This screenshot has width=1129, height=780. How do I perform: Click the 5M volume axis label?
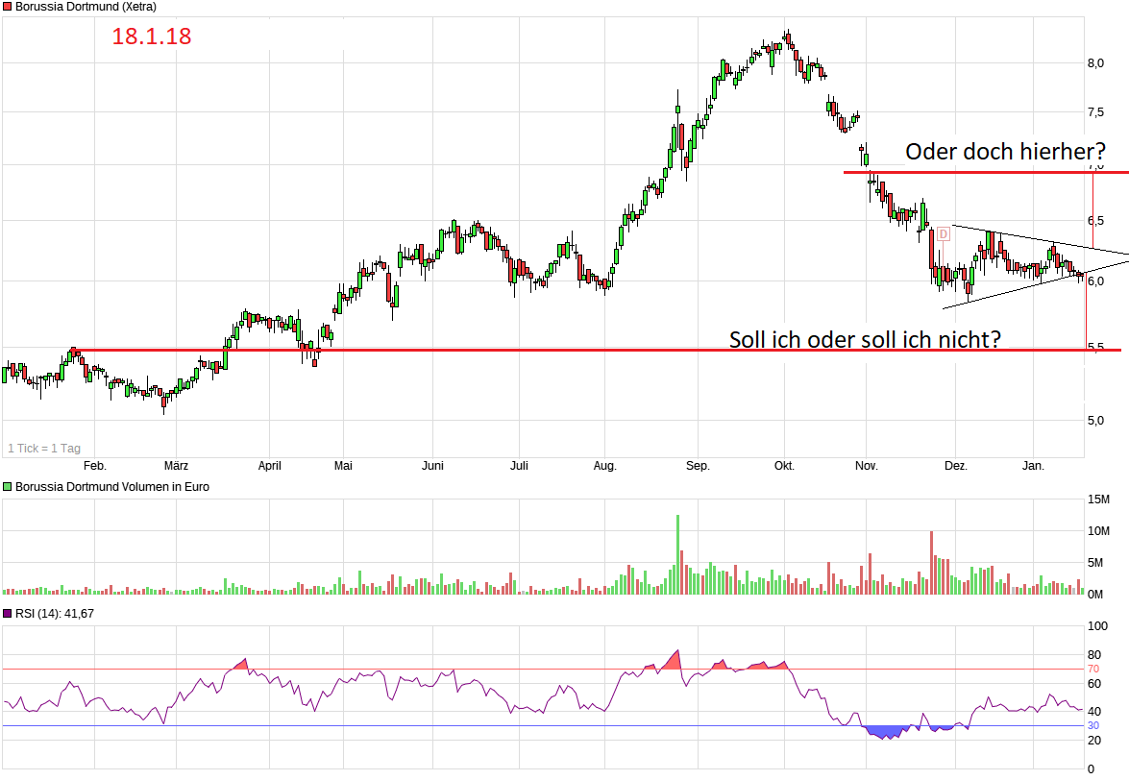point(1095,563)
